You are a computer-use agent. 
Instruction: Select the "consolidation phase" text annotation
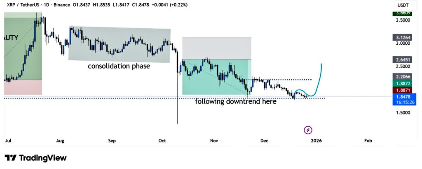coord(119,66)
